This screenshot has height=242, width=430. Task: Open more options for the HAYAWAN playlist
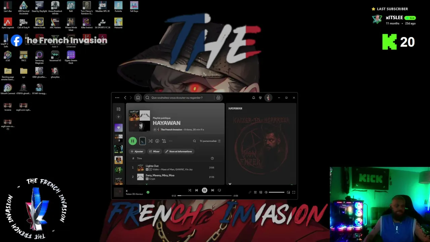(171, 141)
